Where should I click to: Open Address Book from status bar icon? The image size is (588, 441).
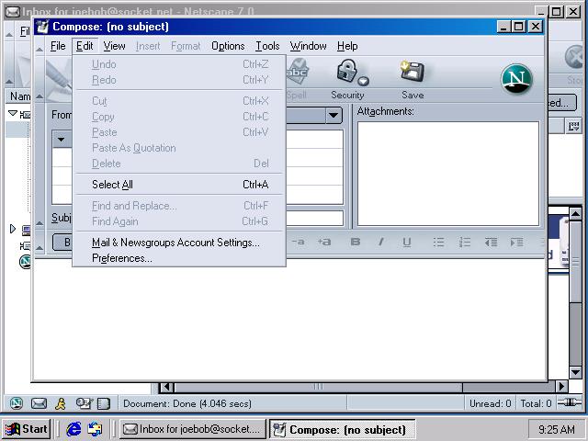[104, 403]
